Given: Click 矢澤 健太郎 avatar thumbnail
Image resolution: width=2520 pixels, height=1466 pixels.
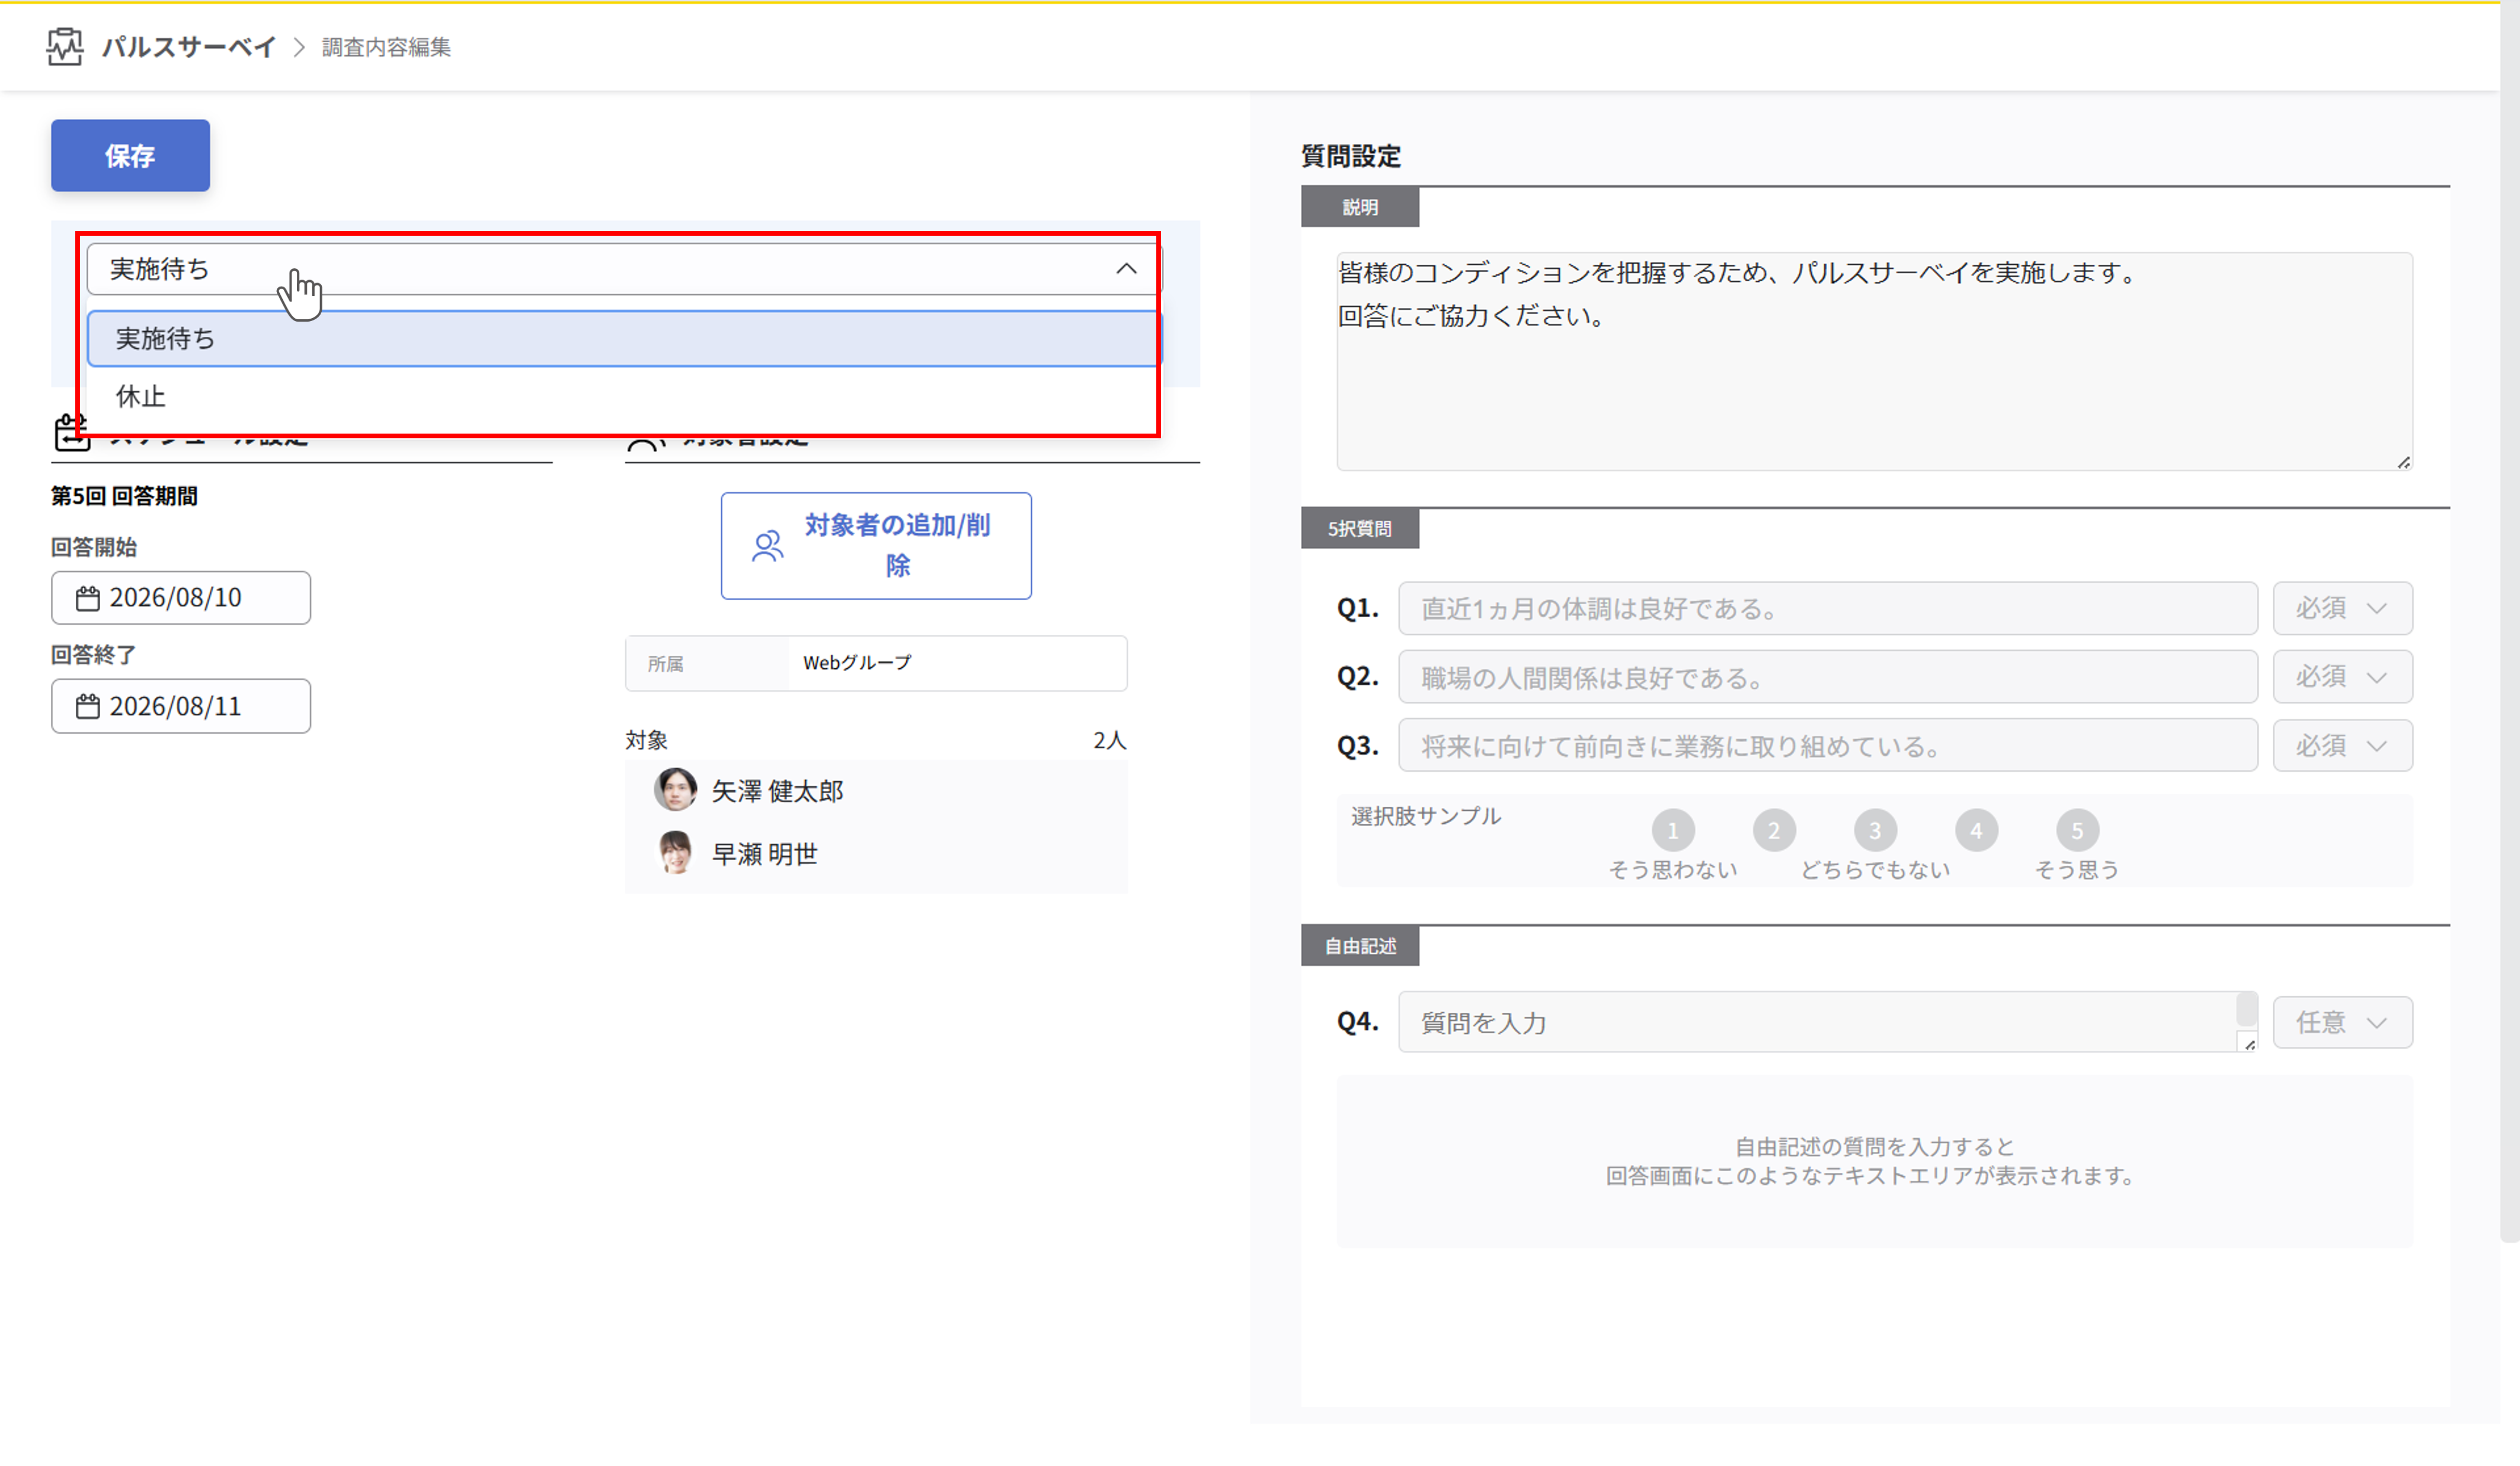Looking at the screenshot, I should click(675, 790).
